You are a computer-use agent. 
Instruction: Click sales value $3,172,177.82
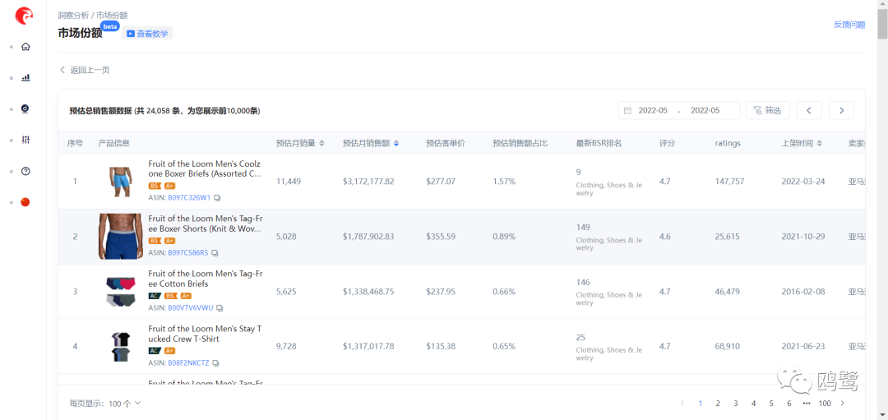point(368,182)
